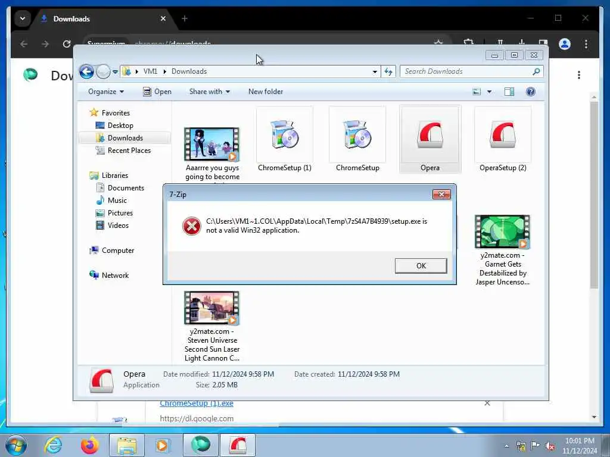
Task: Select the Opera application file
Action: (430, 140)
